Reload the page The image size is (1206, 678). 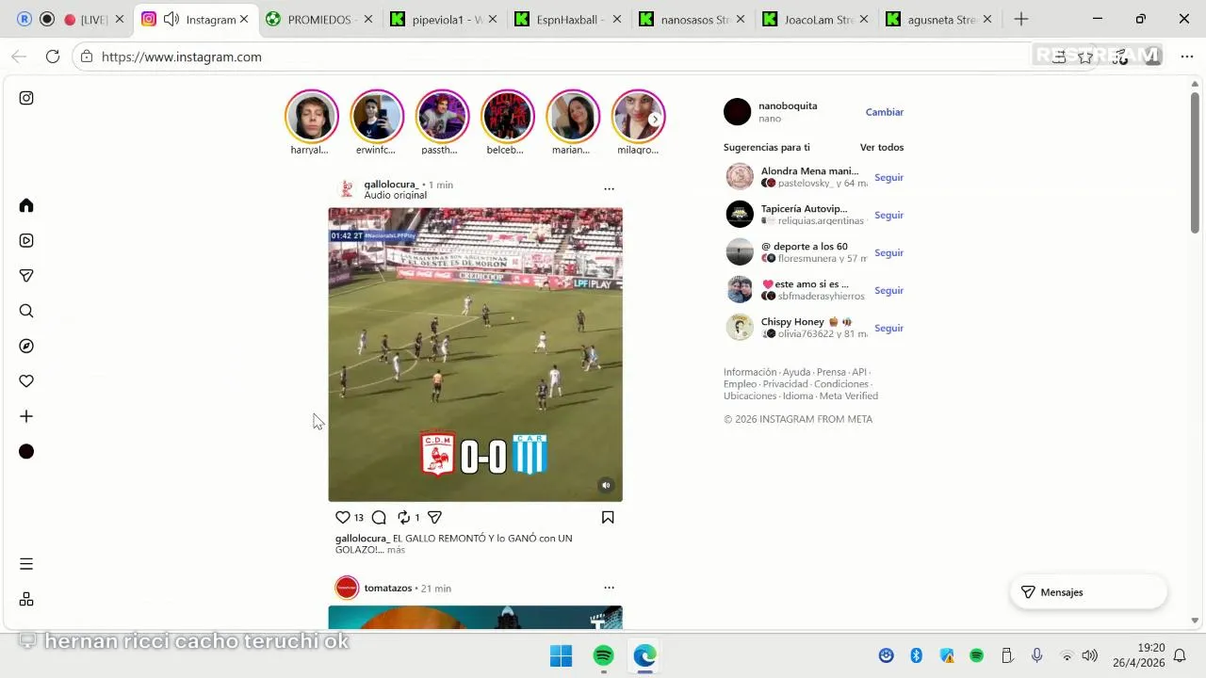(53, 56)
